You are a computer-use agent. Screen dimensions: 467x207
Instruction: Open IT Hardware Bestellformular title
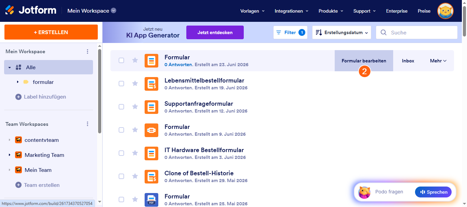(x=204, y=150)
